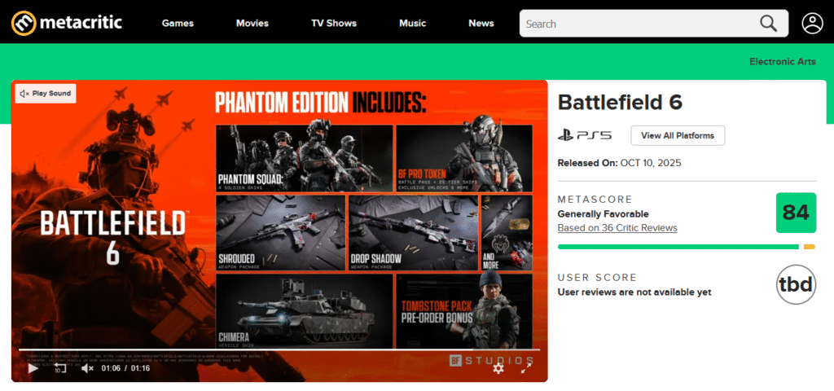Screen dimensions: 834x391
Task: Click into the Search input field
Action: 635,24
